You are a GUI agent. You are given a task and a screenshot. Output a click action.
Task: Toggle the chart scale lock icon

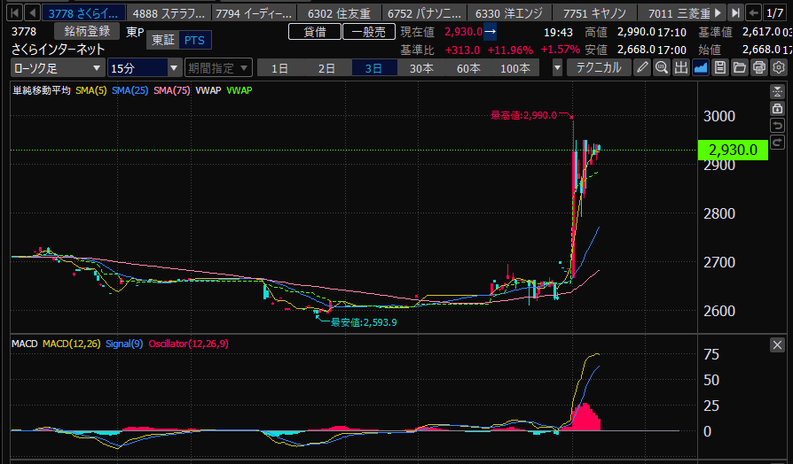click(777, 108)
